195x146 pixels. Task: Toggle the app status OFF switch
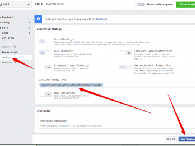coord(140,5)
